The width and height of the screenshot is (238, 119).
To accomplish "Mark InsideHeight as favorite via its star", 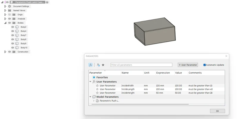I will 97,93.
